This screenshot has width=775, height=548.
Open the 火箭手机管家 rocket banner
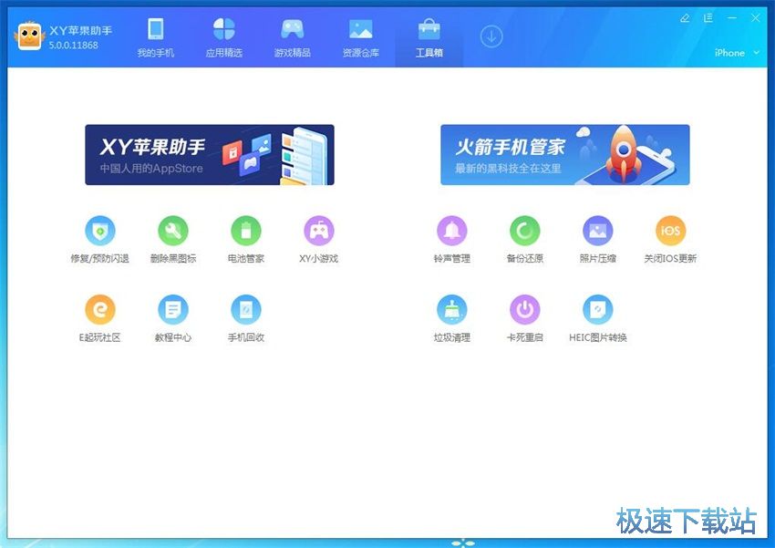[x=565, y=155]
